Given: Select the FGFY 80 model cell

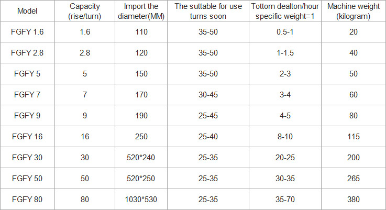Looking at the screenshot, I should (27, 199).
